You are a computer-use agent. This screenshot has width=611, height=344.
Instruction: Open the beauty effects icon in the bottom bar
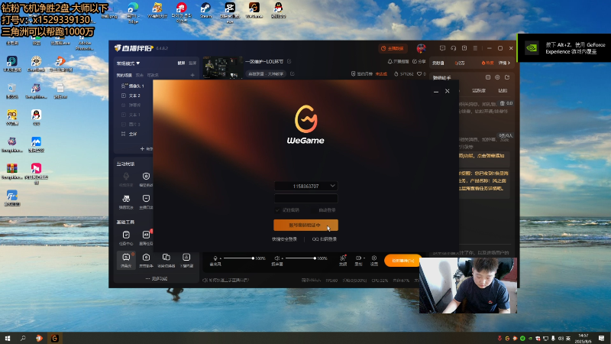343,260
